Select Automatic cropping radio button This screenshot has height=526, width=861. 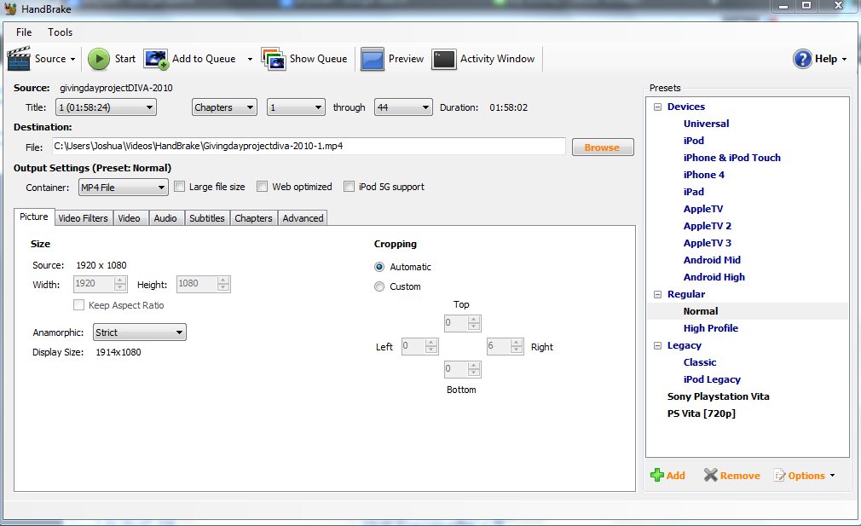click(x=379, y=267)
